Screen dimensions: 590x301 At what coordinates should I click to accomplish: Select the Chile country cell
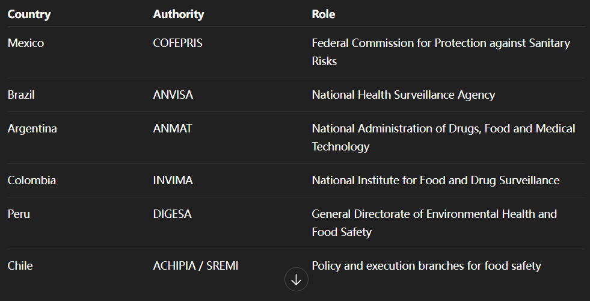pyautogui.click(x=20, y=266)
